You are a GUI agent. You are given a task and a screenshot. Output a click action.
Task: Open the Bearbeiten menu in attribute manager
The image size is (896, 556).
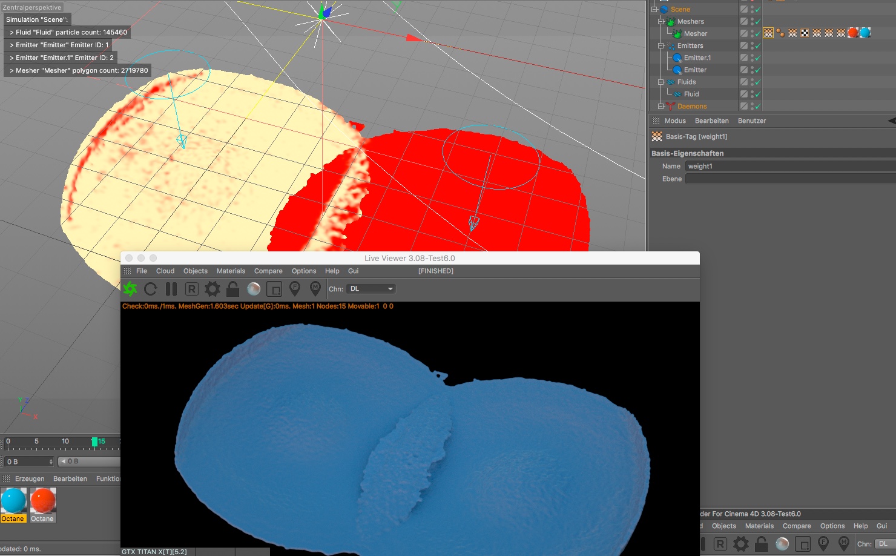tap(711, 121)
